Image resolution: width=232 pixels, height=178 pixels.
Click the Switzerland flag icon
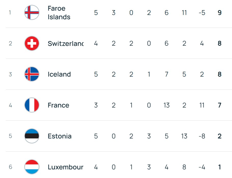click(x=32, y=43)
